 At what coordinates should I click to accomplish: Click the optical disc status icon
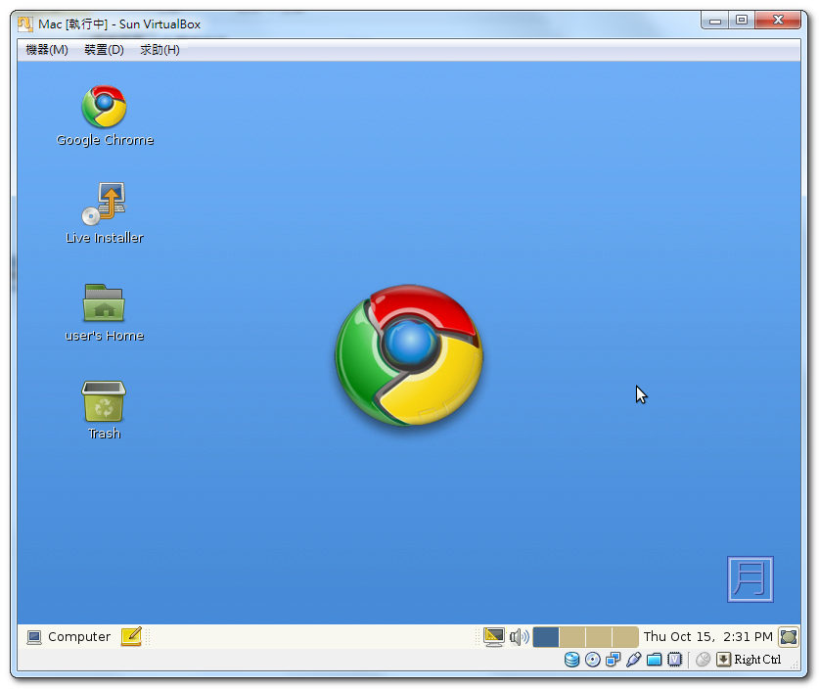[592, 660]
